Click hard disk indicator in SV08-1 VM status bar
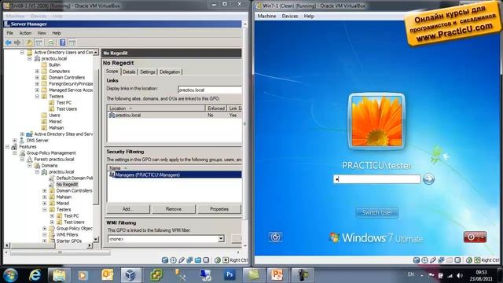The height and width of the screenshot is (283, 503). click(165, 260)
